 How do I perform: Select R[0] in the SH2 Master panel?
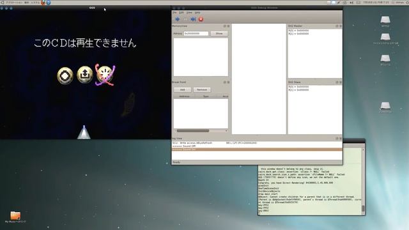tap(298, 31)
